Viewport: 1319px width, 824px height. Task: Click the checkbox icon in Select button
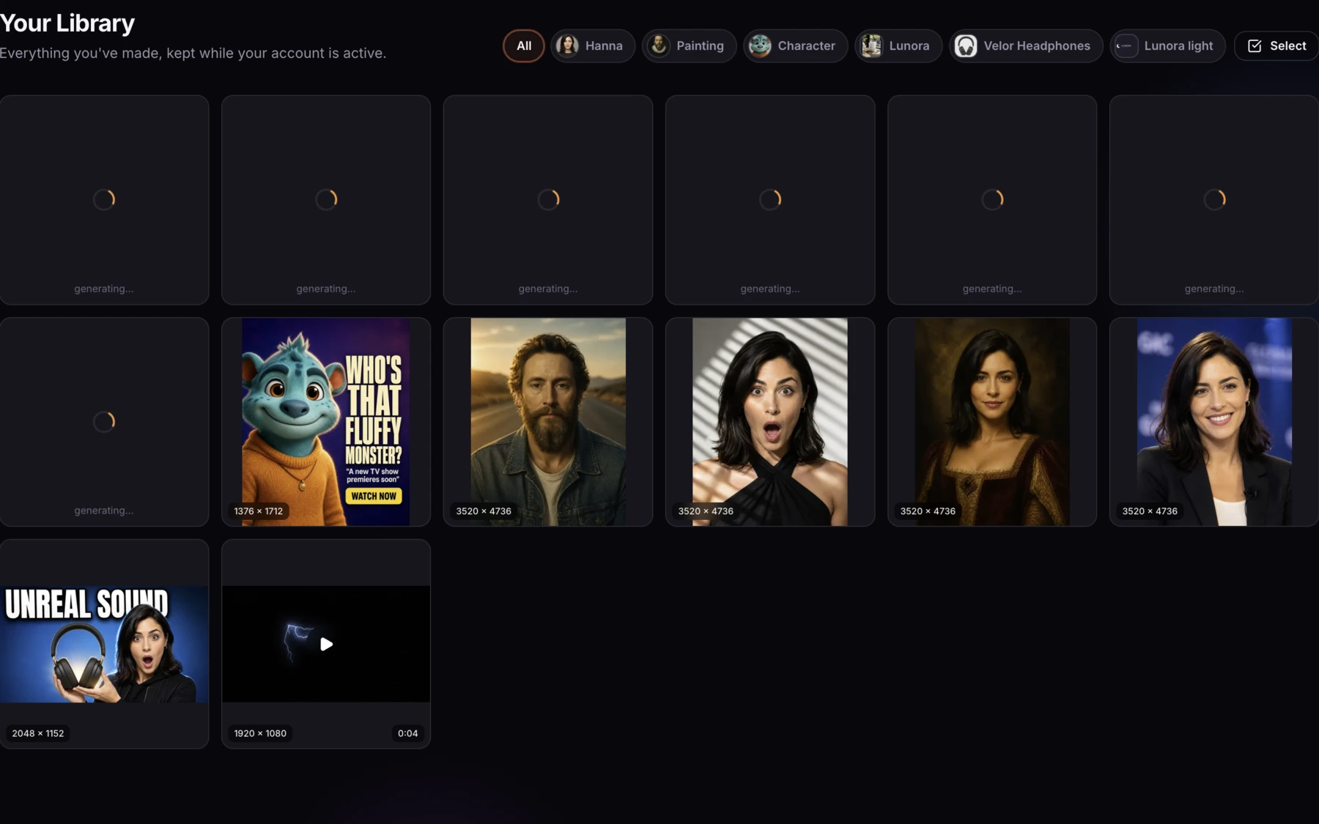click(1255, 45)
